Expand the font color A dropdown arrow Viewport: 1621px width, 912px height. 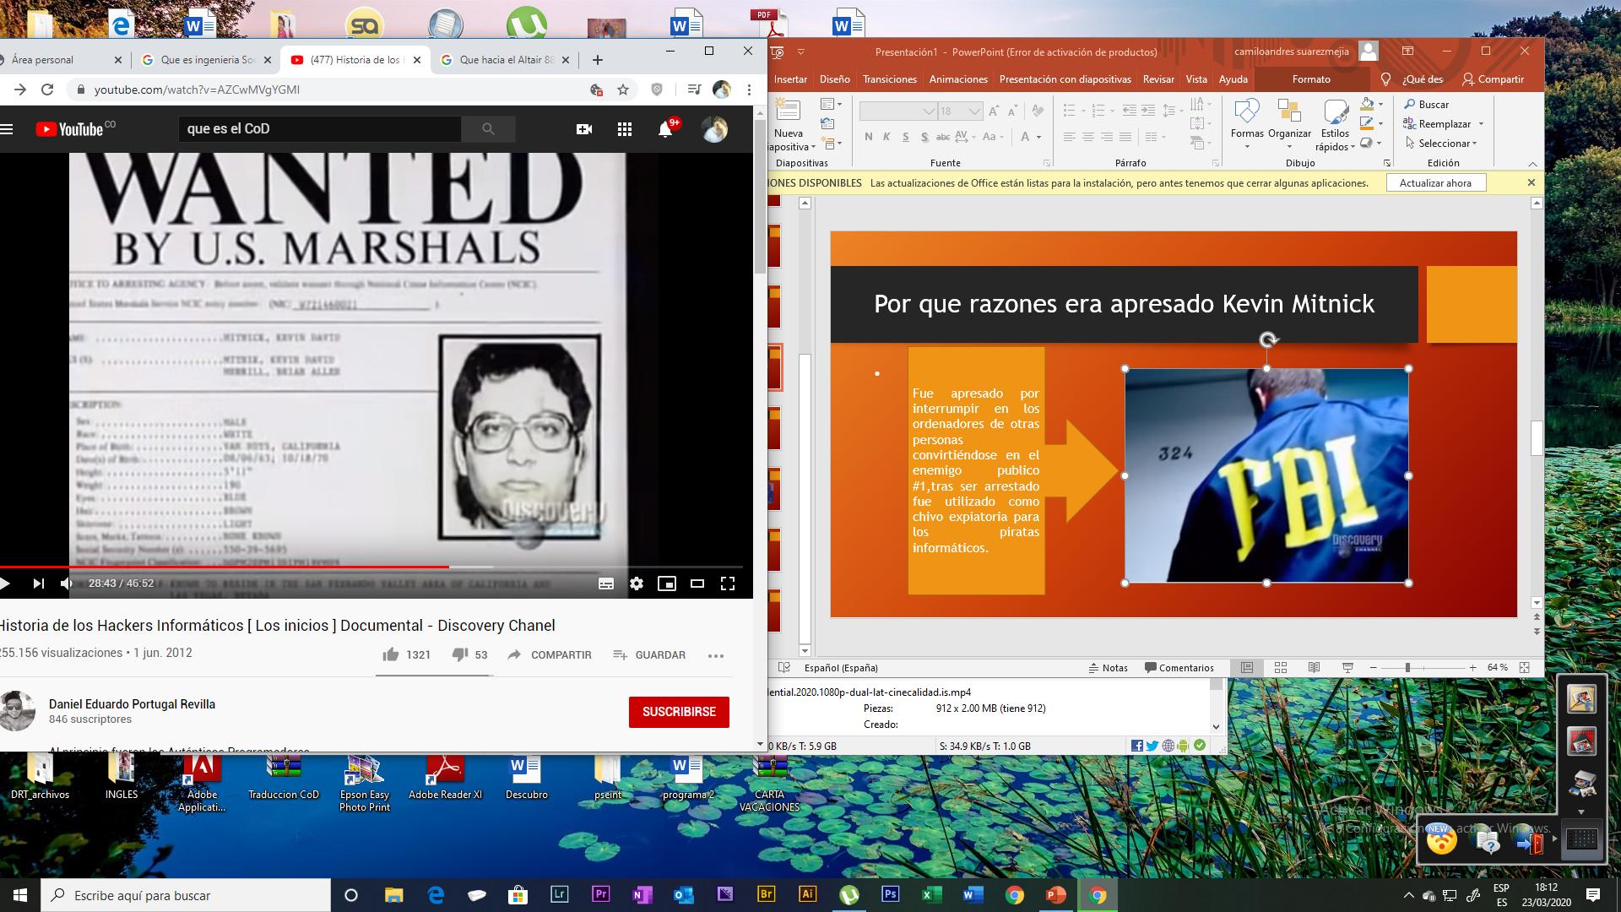(1038, 137)
